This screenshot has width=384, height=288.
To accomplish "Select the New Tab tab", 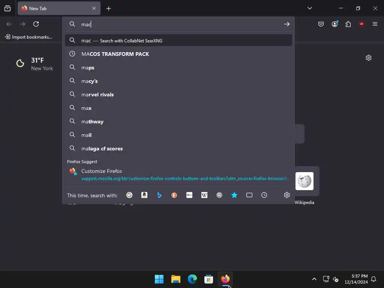I will (x=59, y=8).
